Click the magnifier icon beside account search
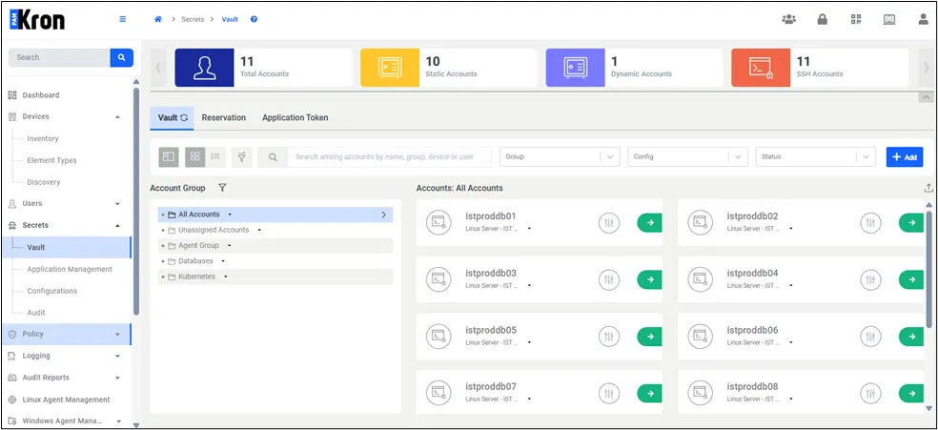This screenshot has width=938, height=430. pyautogui.click(x=273, y=156)
